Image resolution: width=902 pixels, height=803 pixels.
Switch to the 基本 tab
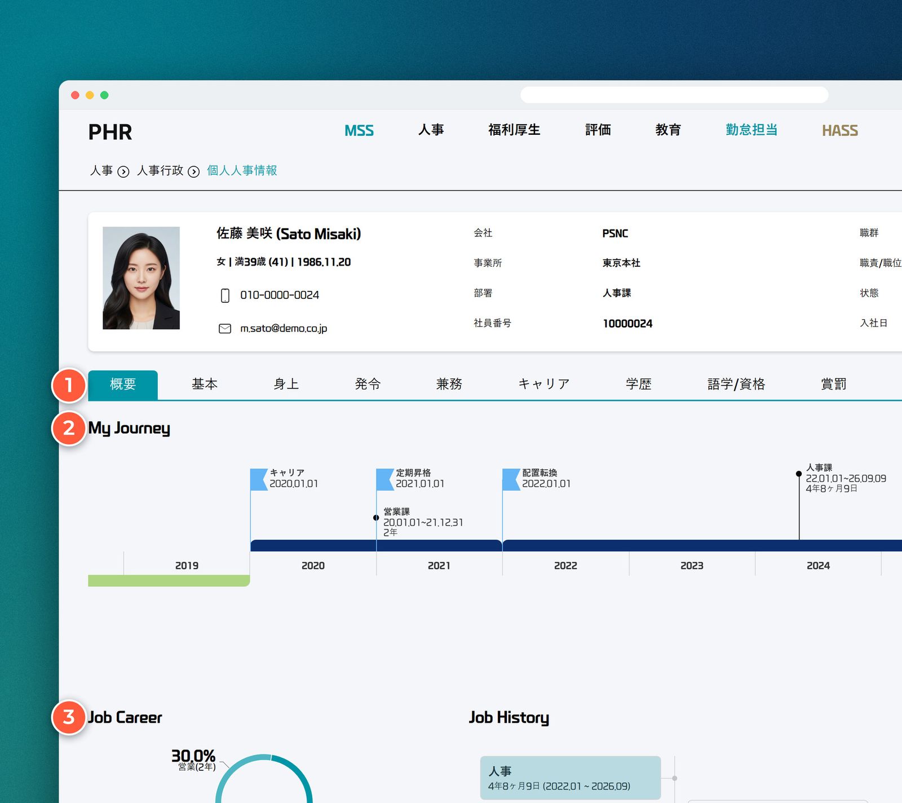coord(205,384)
